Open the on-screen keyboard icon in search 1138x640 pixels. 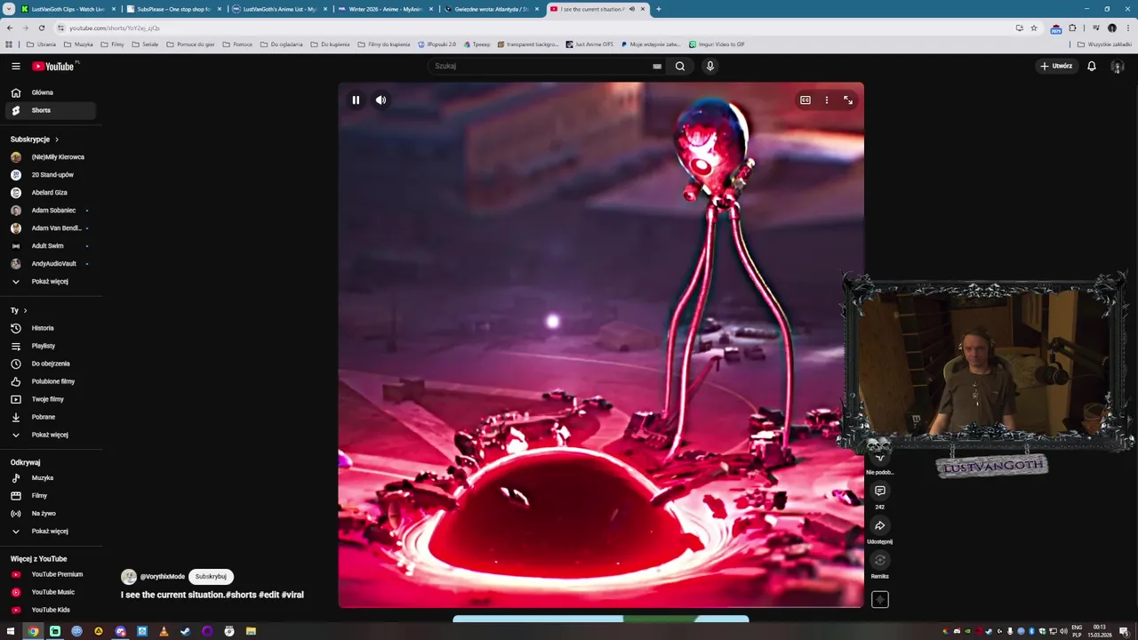coord(657,66)
